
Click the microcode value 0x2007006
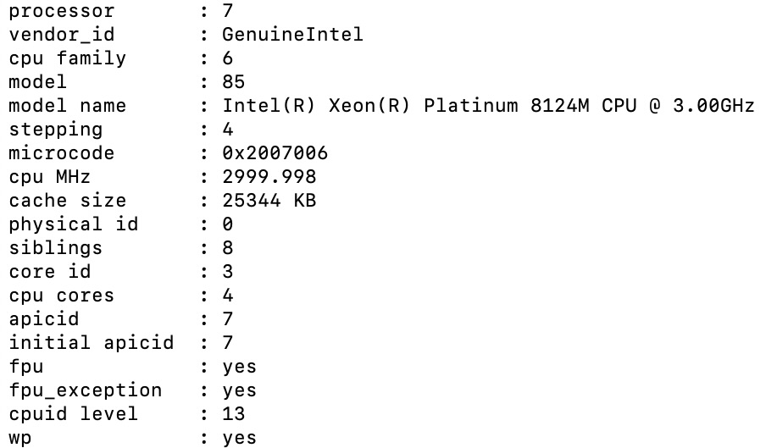point(275,153)
